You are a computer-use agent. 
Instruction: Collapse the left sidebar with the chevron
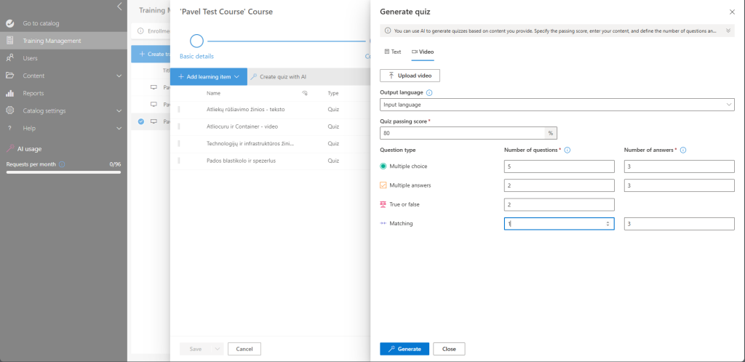point(119,7)
